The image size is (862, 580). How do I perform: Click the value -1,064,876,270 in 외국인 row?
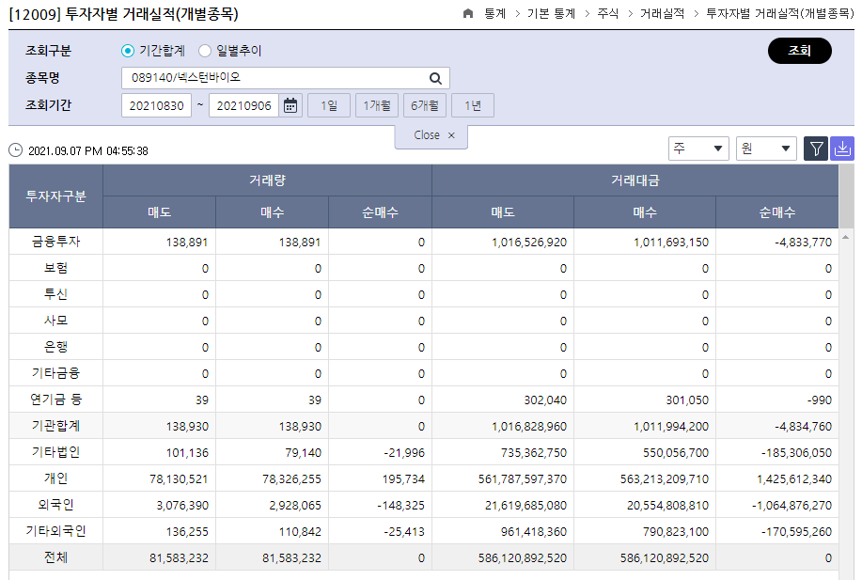click(791, 506)
